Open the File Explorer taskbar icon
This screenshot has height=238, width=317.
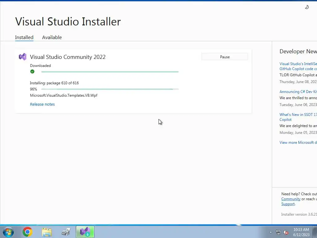point(47,232)
